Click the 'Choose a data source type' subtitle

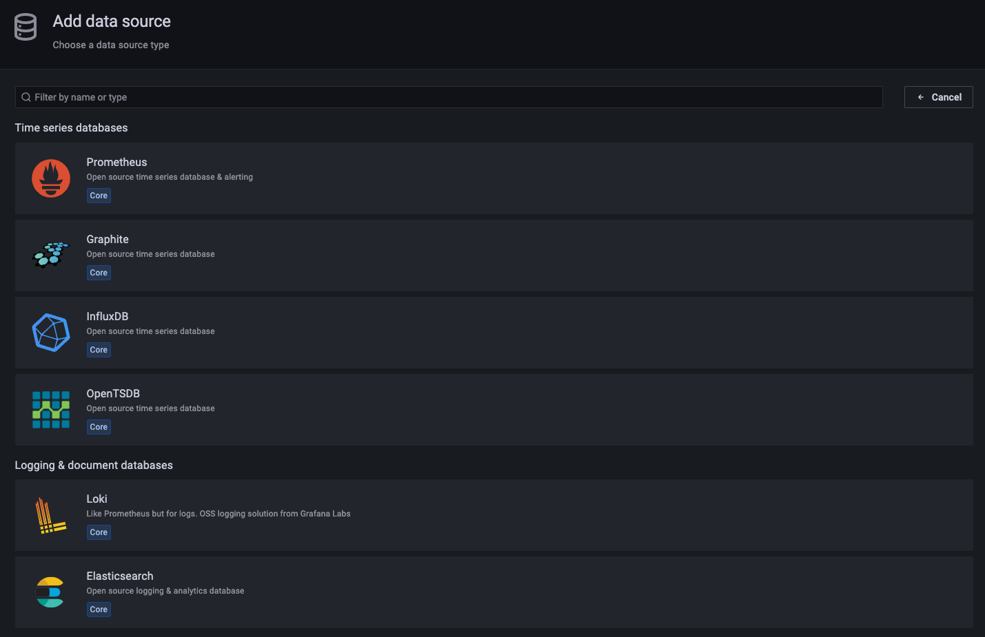[111, 45]
